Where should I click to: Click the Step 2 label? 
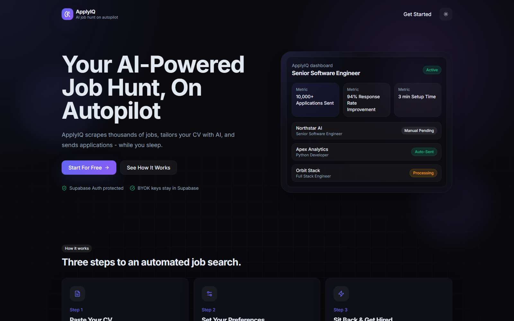pos(208,310)
